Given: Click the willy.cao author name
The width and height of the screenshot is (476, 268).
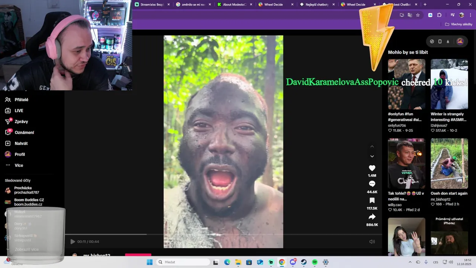Looking at the screenshot, I should pos(395,205).
